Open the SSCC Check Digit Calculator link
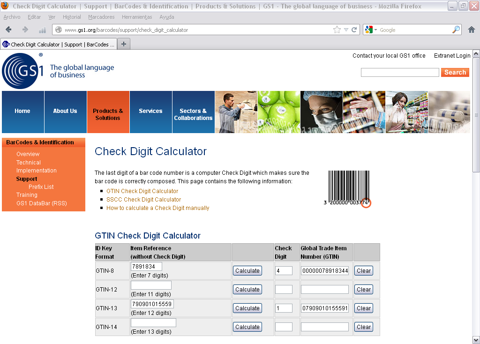Viewport: 480px width, 344px height. (x=143, y=199)
